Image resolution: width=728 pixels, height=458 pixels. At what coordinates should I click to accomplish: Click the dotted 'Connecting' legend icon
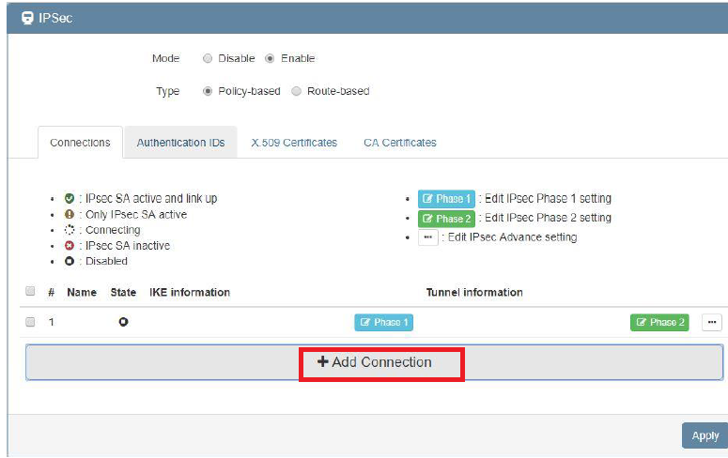[70, 230]
